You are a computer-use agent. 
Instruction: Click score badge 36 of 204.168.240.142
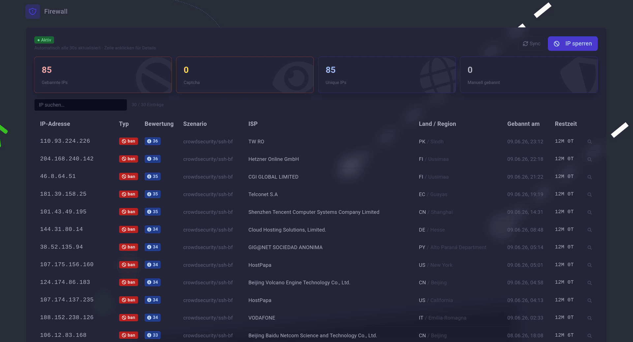(153, 159)
